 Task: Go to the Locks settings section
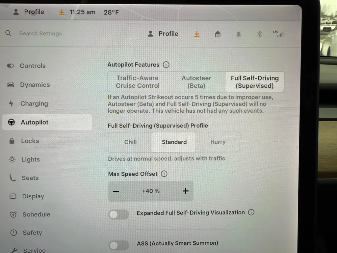click(30, 141)
